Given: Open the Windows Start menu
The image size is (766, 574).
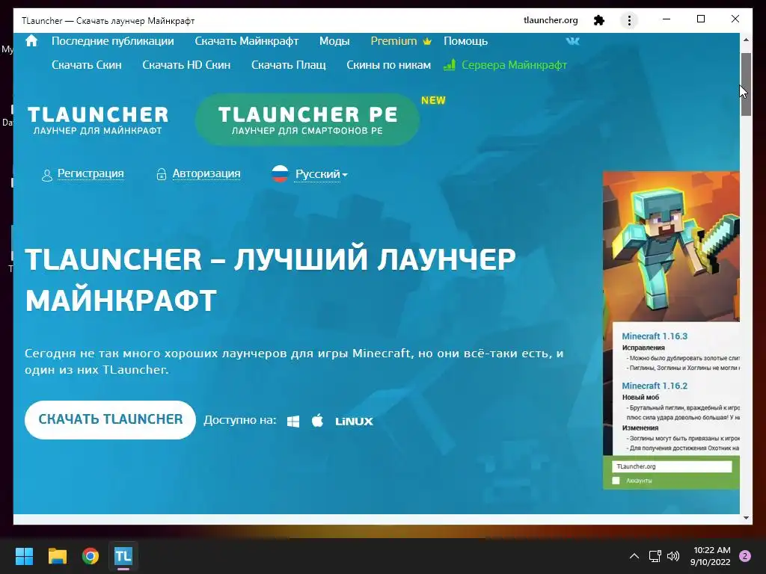Looking at the screenshot, I should point(24,556).
